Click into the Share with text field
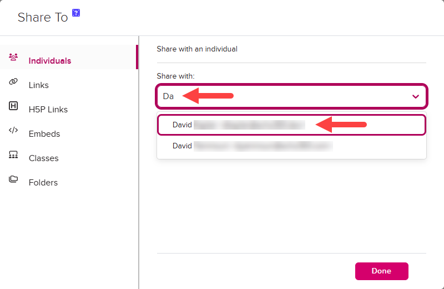 pyautogui.click(x=277, y=96)
